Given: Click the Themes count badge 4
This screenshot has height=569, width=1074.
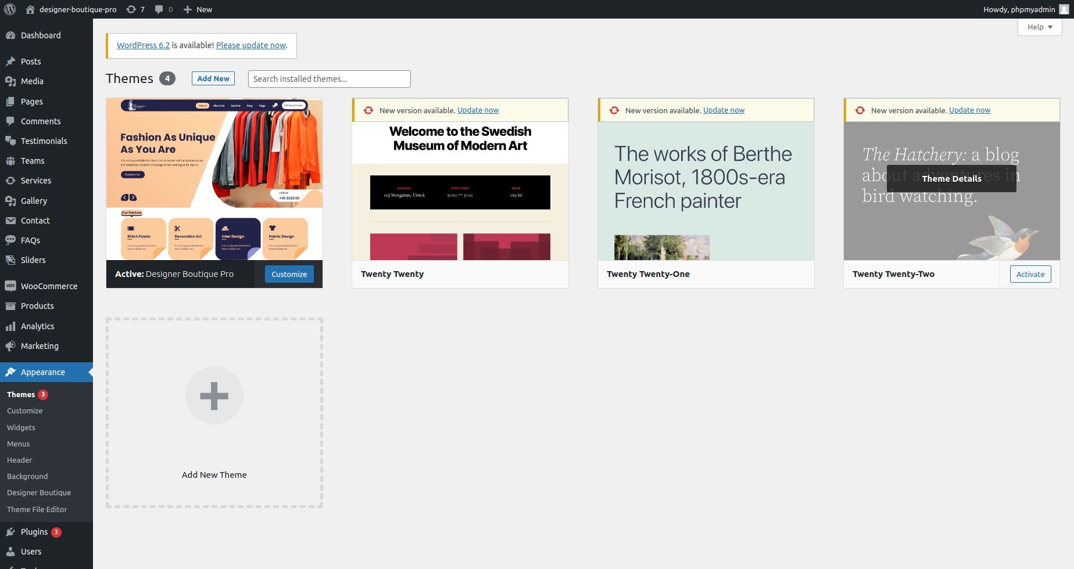Looking at the screenshot, I should pyautogui.click(x=167, y=78).
